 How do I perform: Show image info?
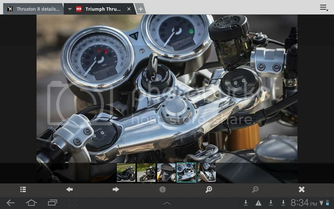pyautogui.click(x=162, y=189)
